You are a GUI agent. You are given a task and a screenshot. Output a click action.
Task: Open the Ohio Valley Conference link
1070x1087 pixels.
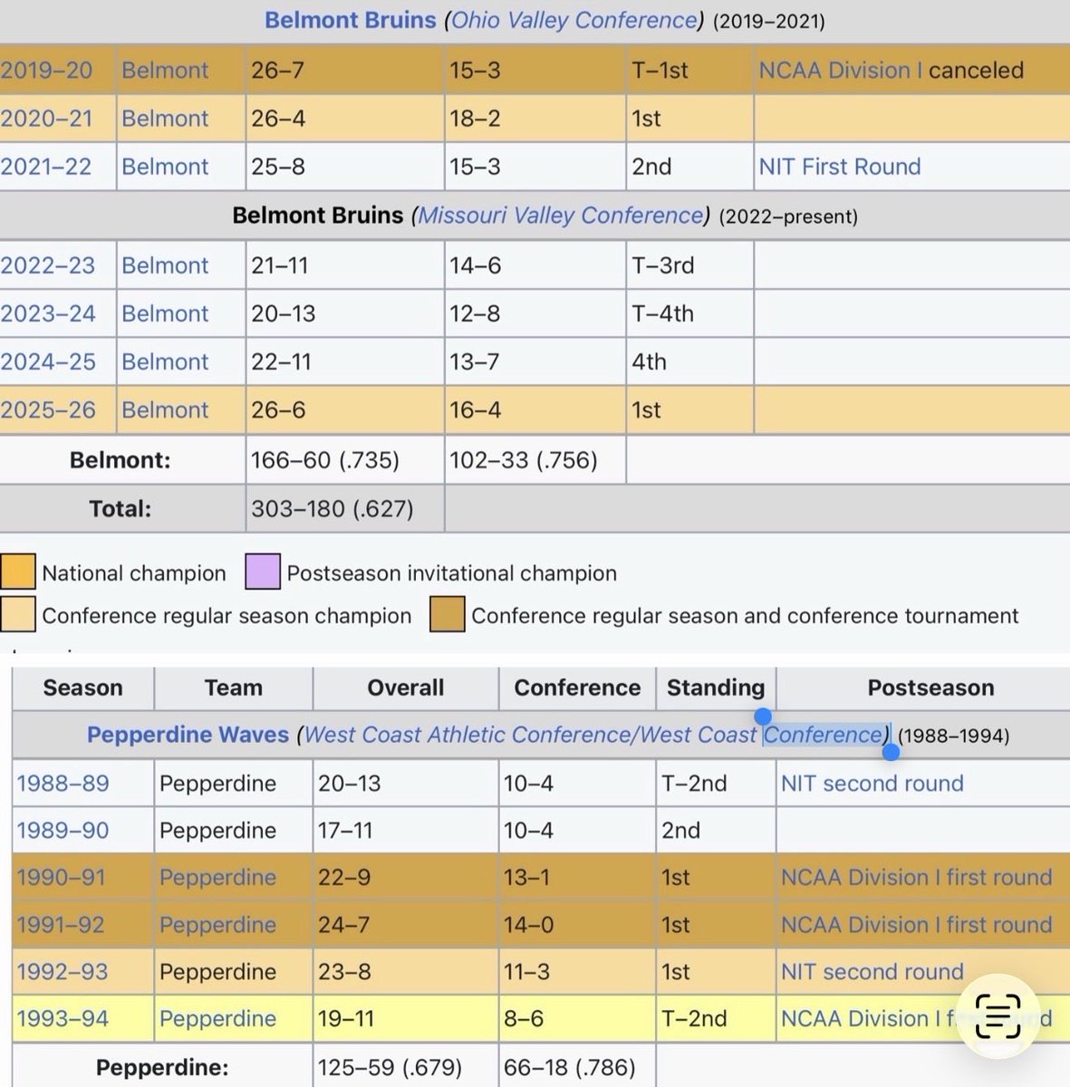[574, 20]
